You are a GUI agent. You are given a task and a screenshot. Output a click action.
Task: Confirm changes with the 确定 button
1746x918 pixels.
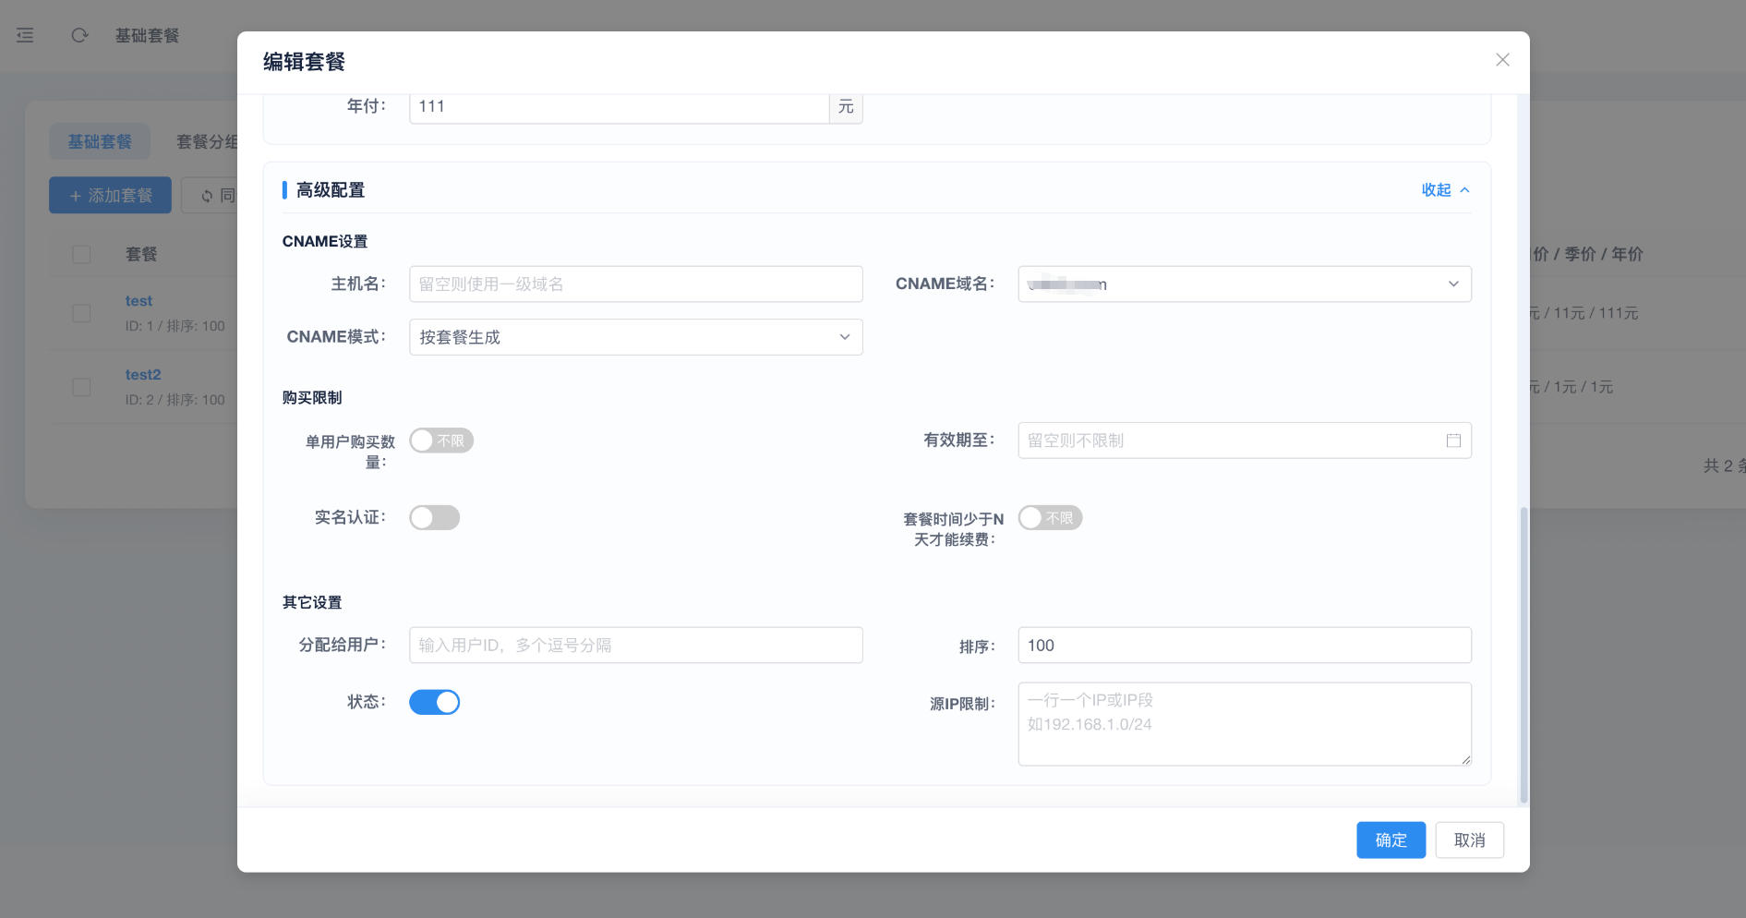click(1391, 839)
